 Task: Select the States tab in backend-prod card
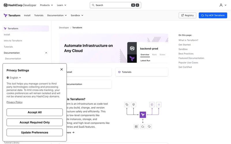(162, 55)
